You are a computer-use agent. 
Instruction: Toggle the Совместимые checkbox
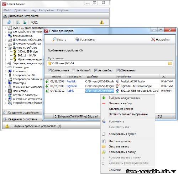(50, 70)
